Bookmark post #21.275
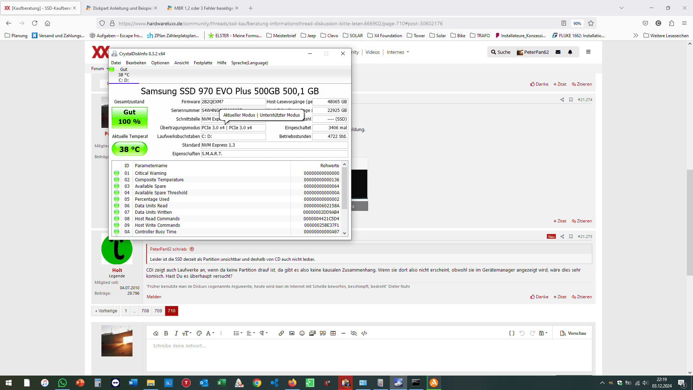Viewport: 693px width, 390px height. (x=571, y=237)
